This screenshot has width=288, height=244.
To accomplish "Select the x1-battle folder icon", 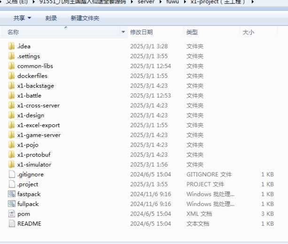I will 12,96.
